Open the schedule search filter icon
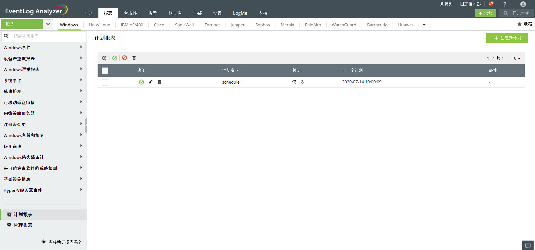Screen dimensions: 535x250 tap(104, 58)
